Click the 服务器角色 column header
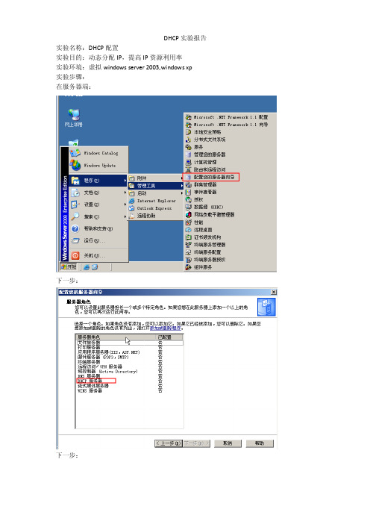The image size is (370, 524). coord(116,337)
